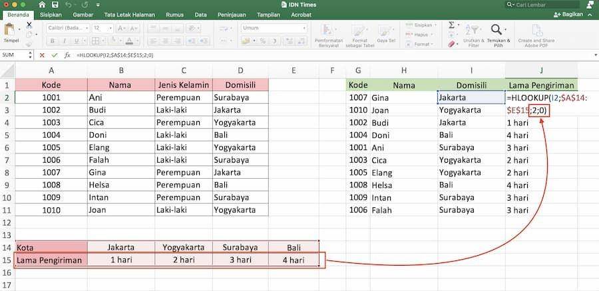Expand the formula bar arrow
This screenshot has height=291, width=599.
click(595, 55)
